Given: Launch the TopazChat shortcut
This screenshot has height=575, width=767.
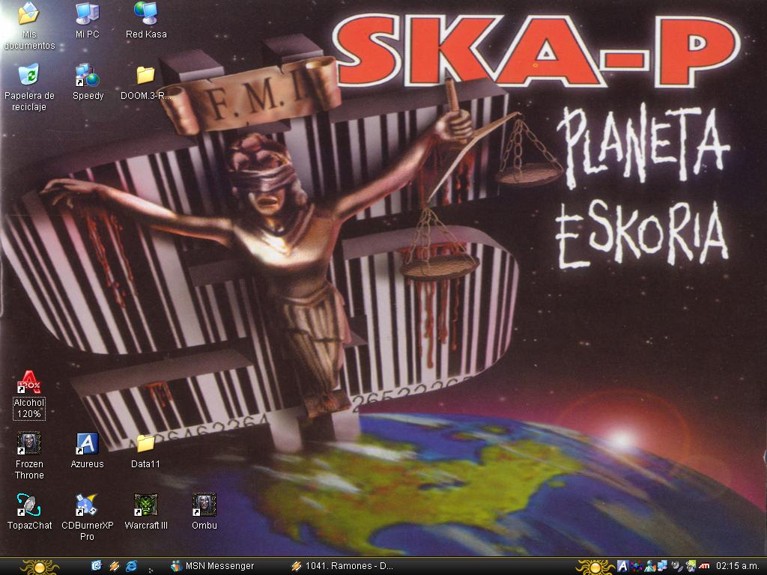Looking at the screenshot, I should click(29, 505).
